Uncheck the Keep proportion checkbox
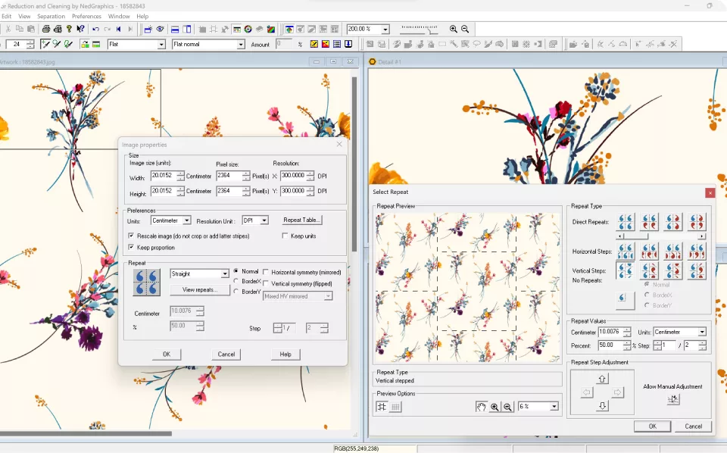Image resolution: width=727 pixels, height=453 pixels. click(x=132, y=248)
